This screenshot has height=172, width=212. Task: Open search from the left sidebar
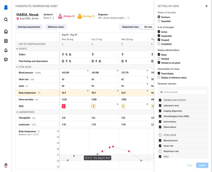pyautogui.click(x=6, y=20)
